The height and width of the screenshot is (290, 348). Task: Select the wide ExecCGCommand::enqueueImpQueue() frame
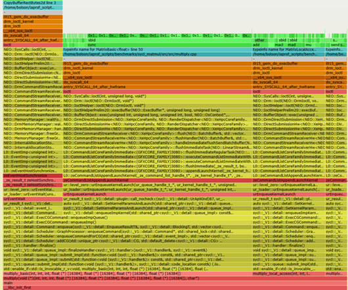tap(127, 218)
